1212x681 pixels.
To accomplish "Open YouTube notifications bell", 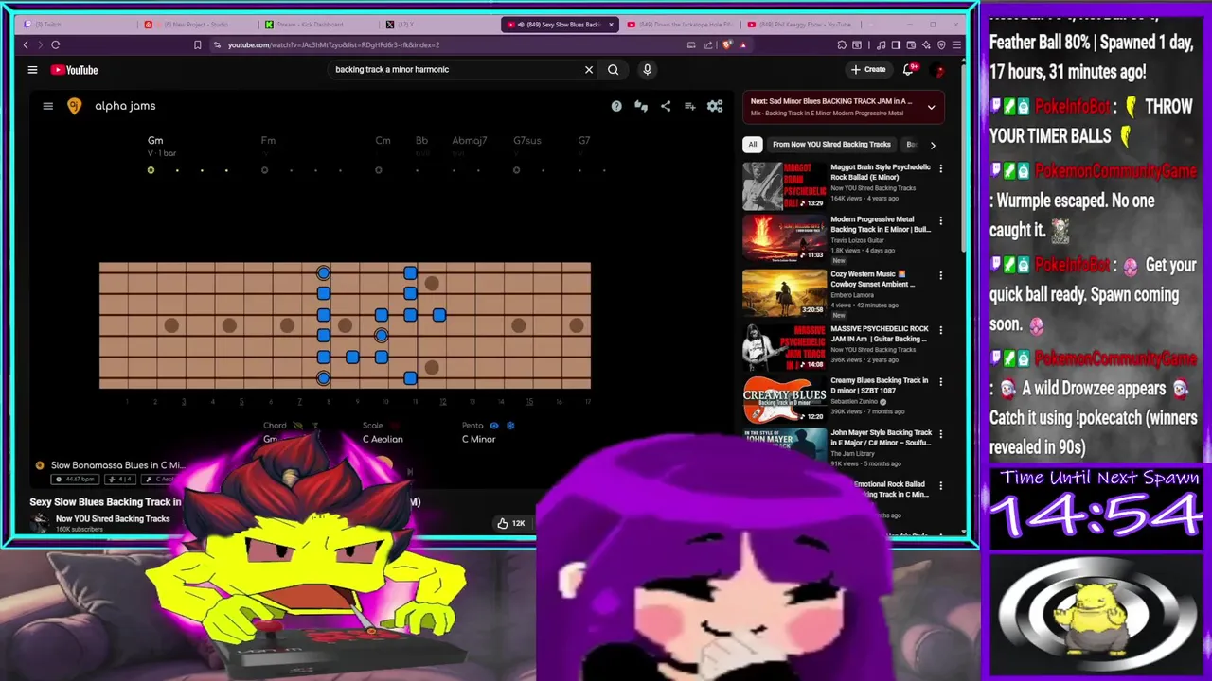I will (x=908, y=69).
